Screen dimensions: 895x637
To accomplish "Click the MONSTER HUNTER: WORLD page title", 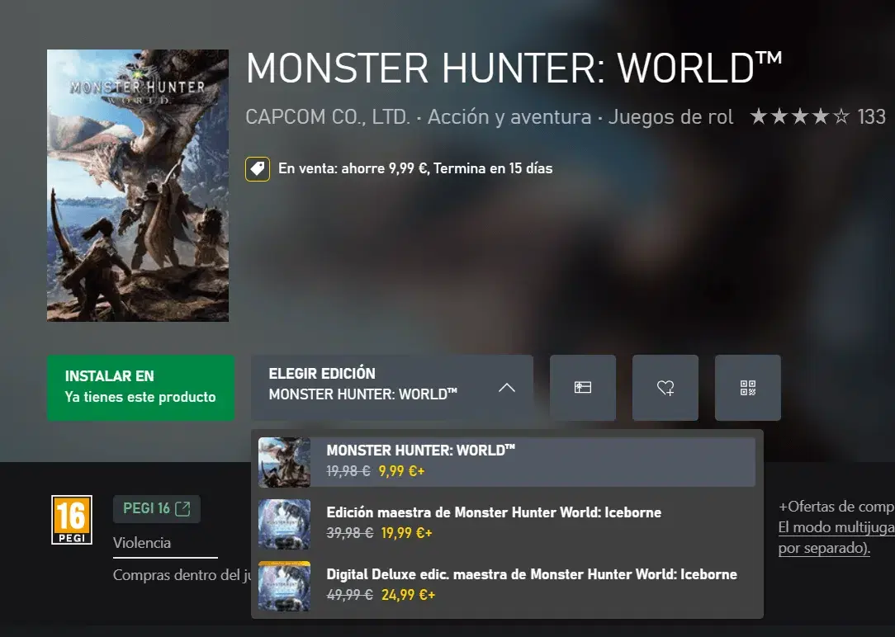I will 514,68.
